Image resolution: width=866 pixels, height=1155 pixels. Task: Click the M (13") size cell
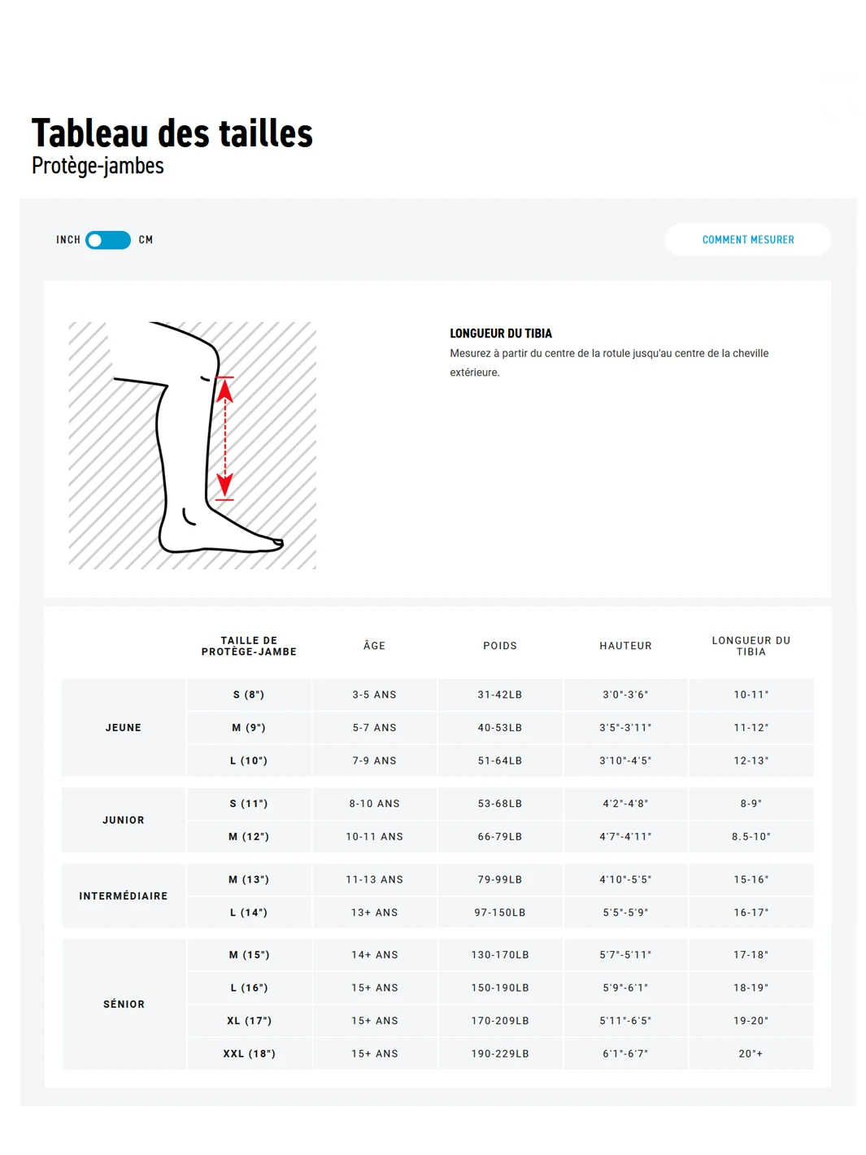(x=249, y=879)
